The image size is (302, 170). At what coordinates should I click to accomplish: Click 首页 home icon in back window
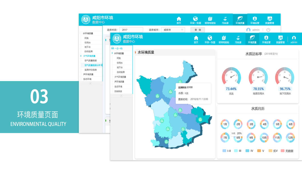pyautogui.click(x=179, y=19)
